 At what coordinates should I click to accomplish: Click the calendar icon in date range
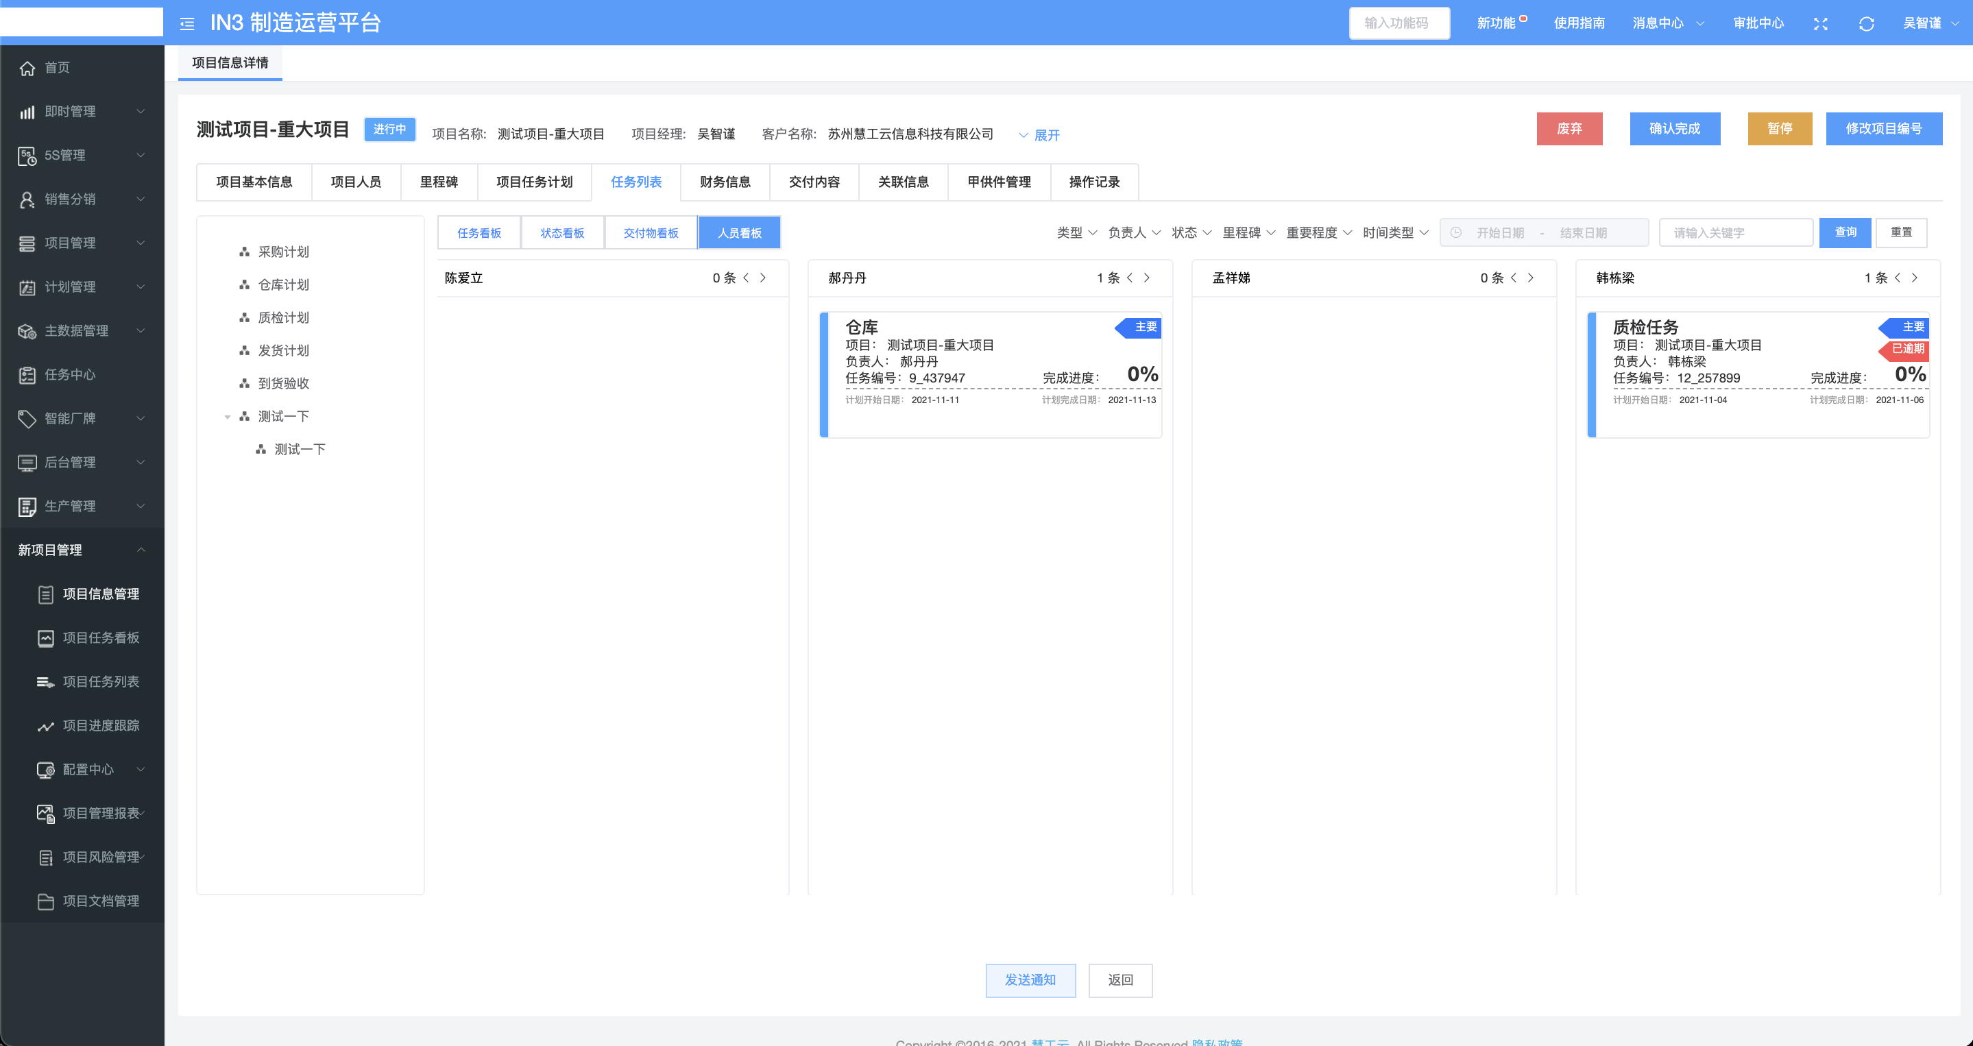click(1456, 233)
